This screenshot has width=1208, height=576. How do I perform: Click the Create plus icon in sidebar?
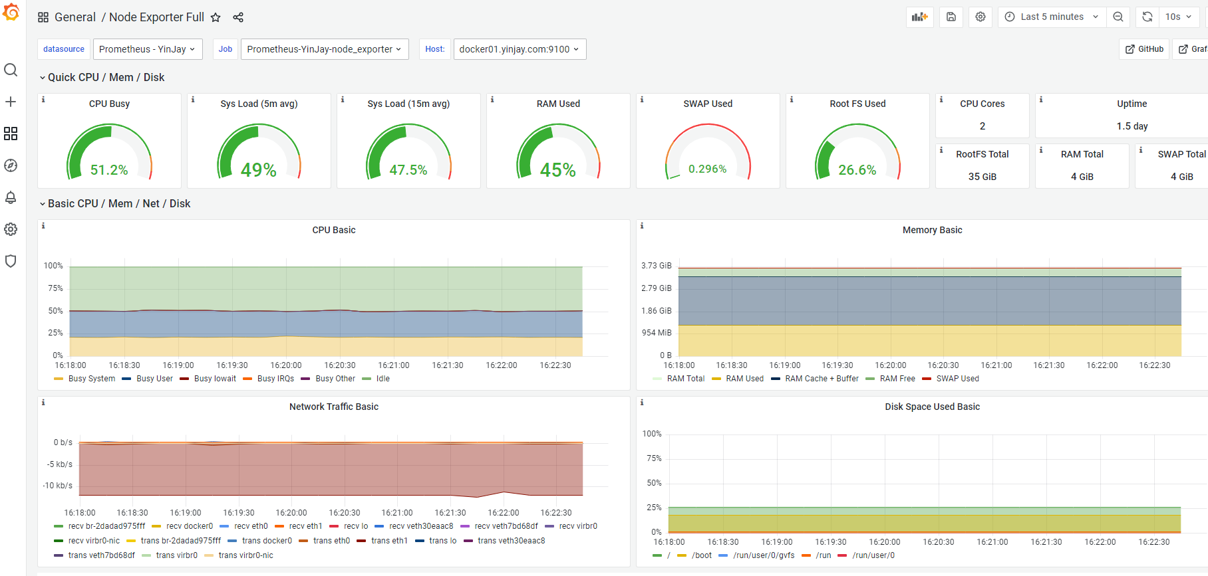11,102
